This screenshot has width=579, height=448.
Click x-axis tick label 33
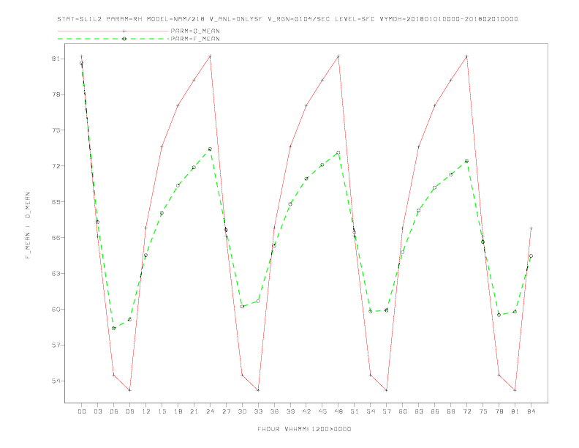[258, 411]
